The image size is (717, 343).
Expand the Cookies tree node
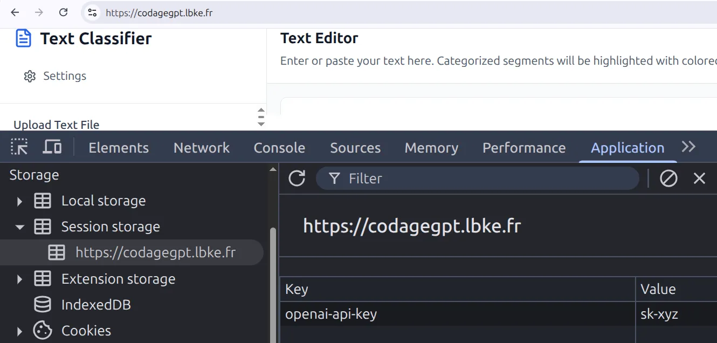pos(20,331)
